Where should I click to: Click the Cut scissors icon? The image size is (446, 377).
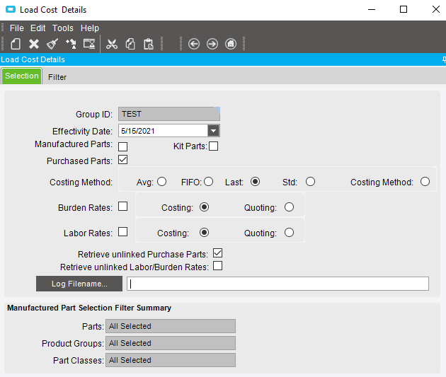(112, 44)
